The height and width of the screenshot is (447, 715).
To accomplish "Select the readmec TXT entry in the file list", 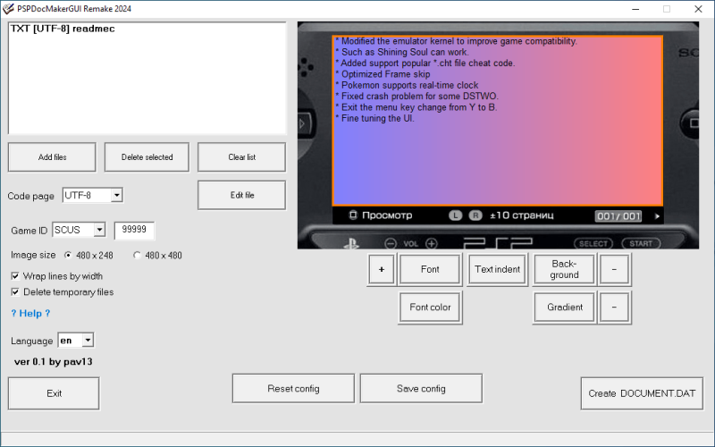I will click(63, 29).
